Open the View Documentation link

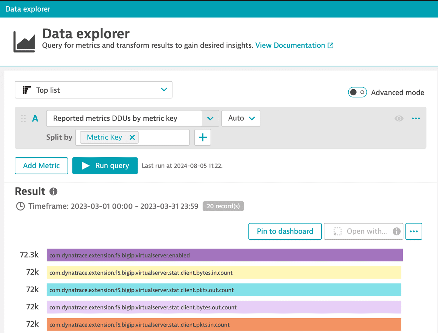point(290,45)
